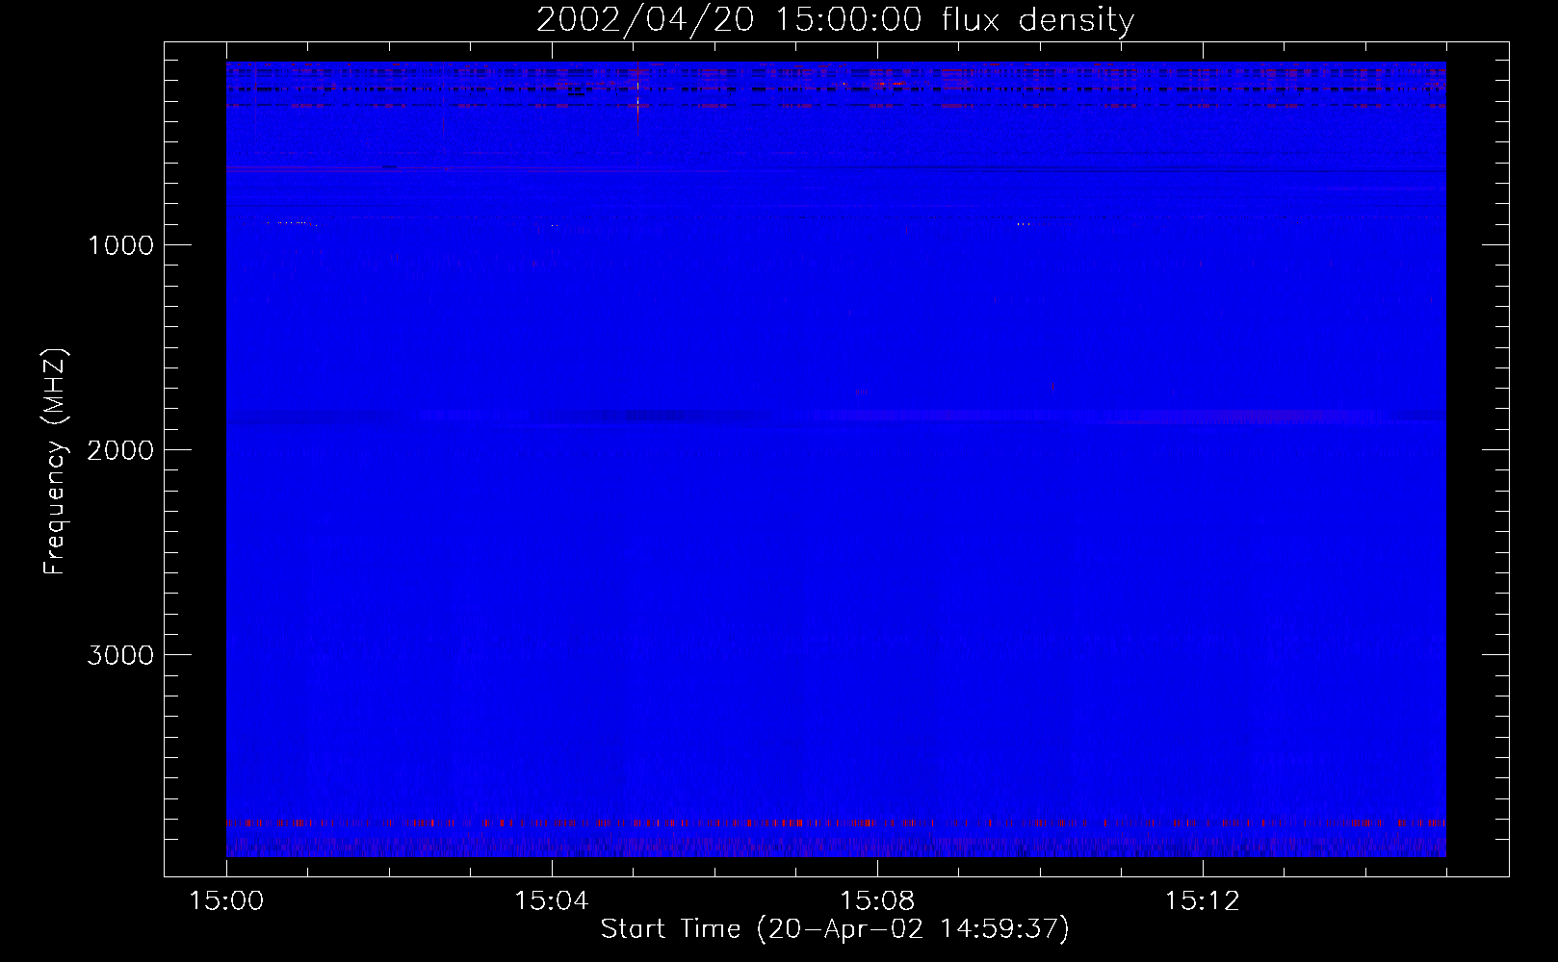Click the orange dots near 900 MHz before 15:10
Viewport: 1558px width, 962px height.
[x=1023, y=224]
